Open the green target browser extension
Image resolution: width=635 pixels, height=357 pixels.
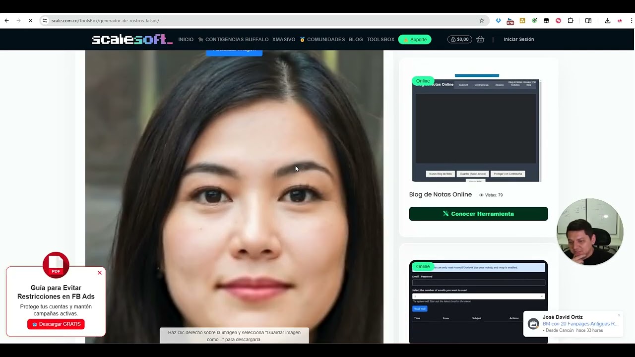tap(534, 21)
